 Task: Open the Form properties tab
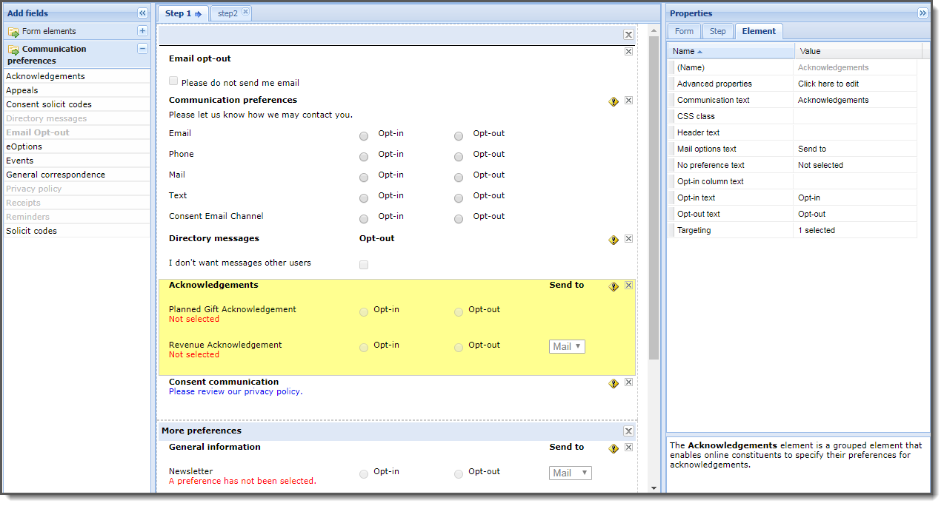[x=684, y=31]
